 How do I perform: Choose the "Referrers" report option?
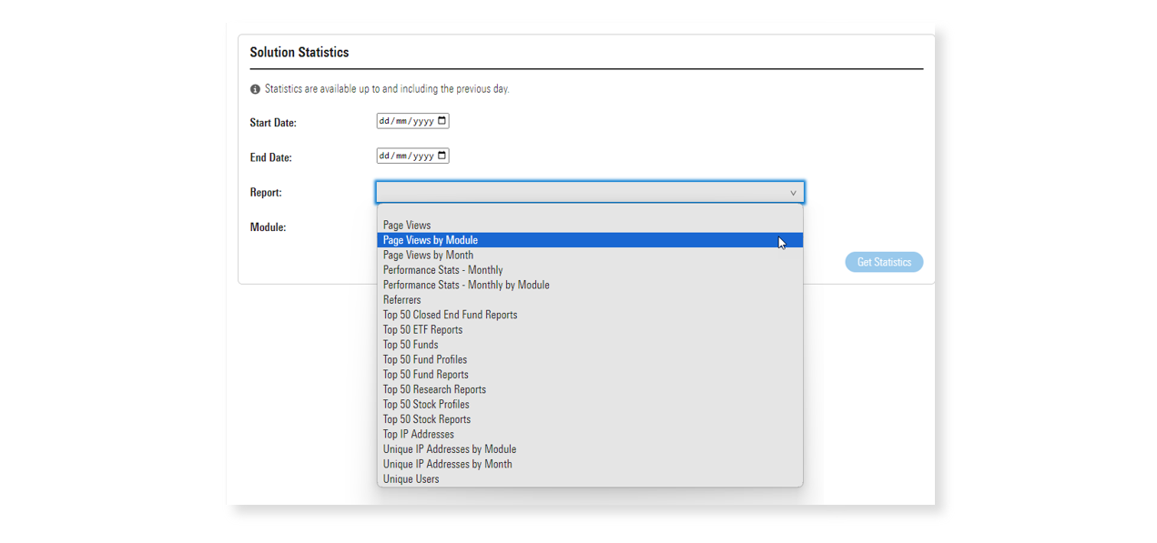pyautogui.click(x=401, y=299)
